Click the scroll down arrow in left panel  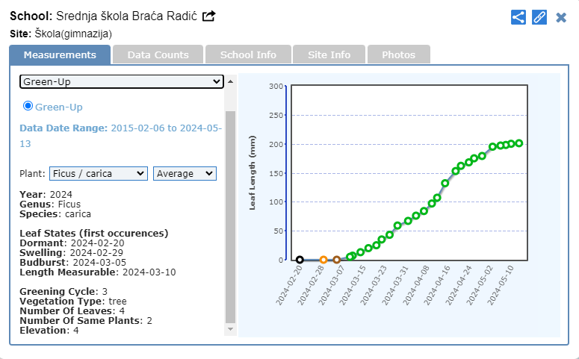(x=230, y=328)
